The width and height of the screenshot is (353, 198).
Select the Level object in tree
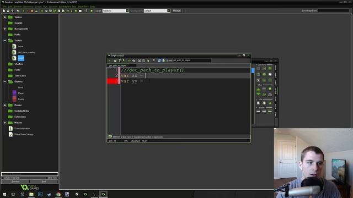(x=20, y=87)
